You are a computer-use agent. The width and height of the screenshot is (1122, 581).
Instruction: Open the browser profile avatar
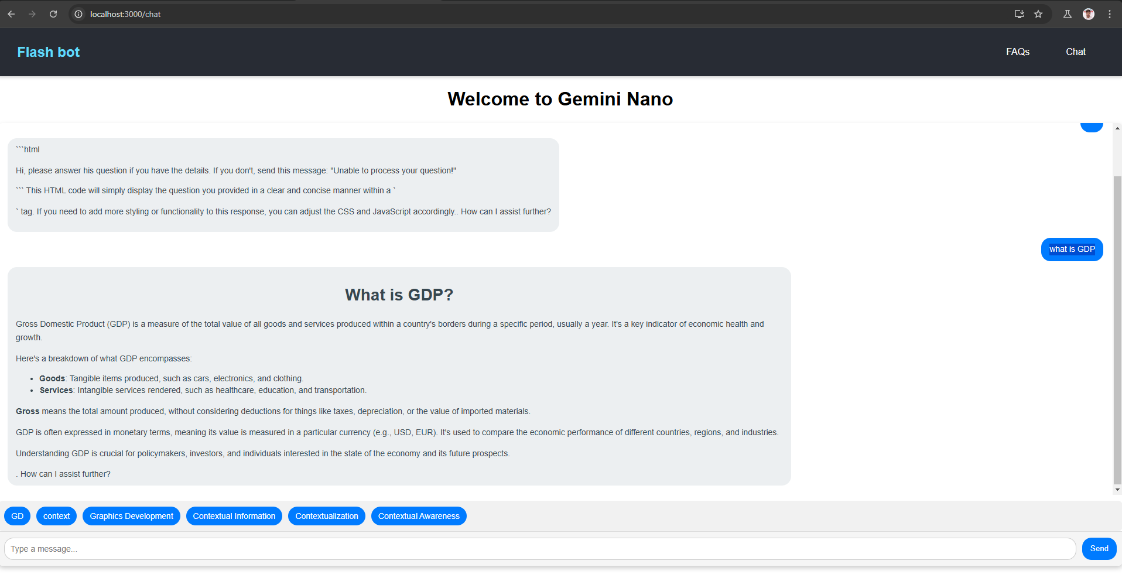point(1089,14)
